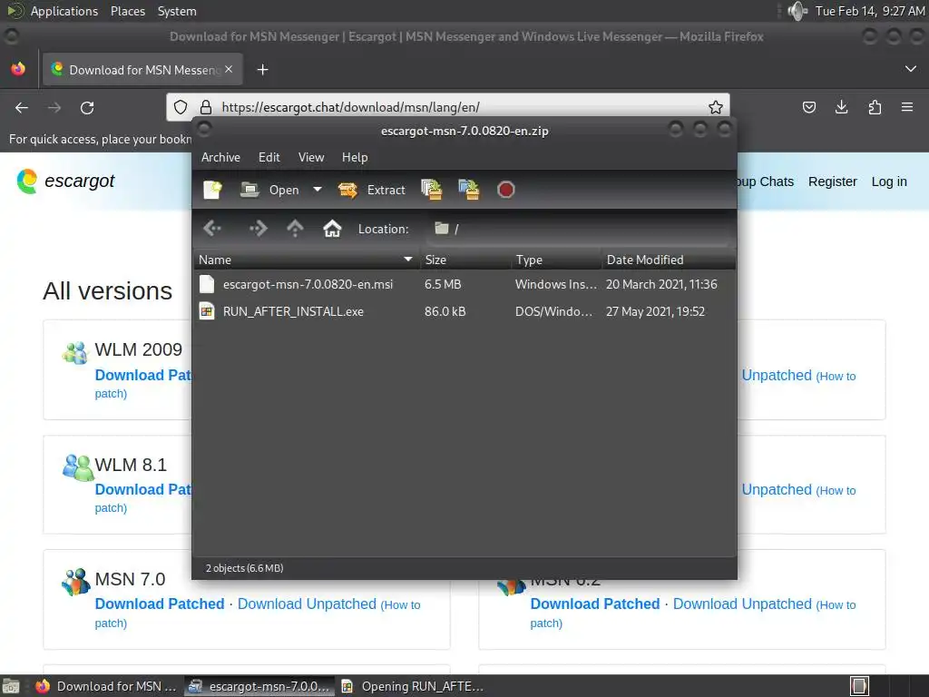Click the RUN_AFTER_INSTALL.exe file icon

(x=207, y=311)
